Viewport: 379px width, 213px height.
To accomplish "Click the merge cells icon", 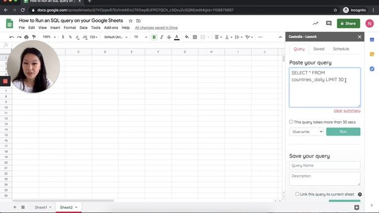I will click(x=203, y=37).
